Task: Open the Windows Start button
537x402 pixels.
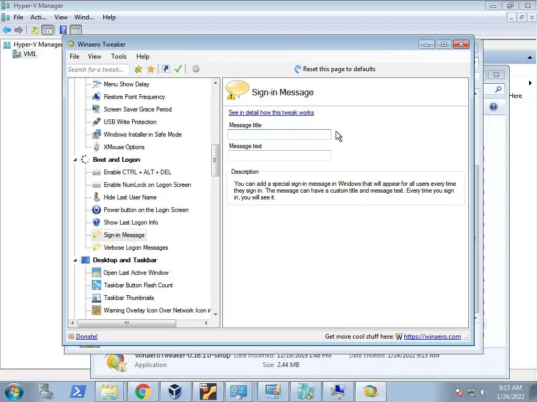Action: tap(14, 391)
